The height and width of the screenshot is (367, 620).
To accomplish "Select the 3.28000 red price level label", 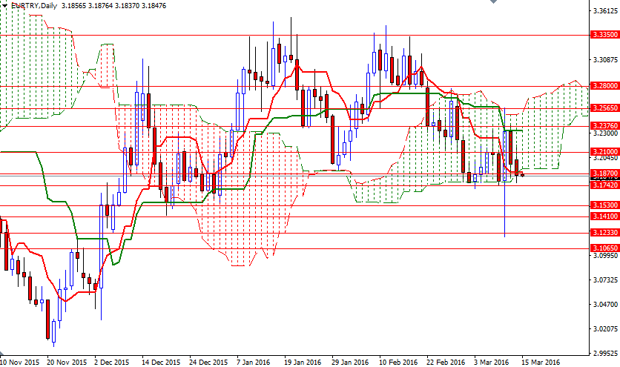I will tap(604, 86).
